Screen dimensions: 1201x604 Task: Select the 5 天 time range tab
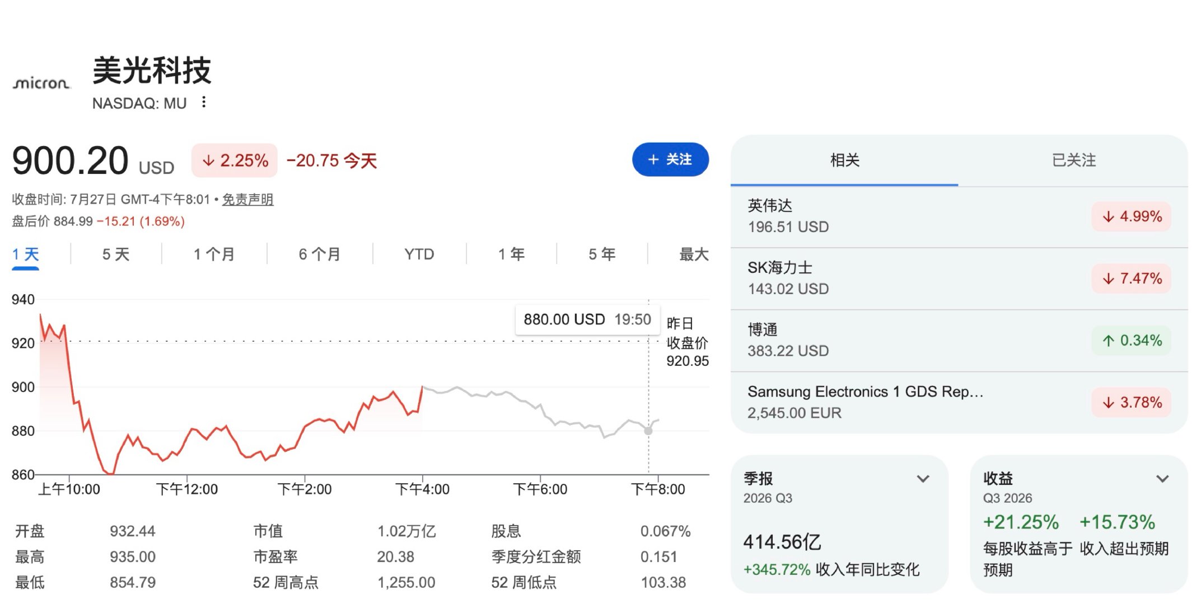point(115,254)
